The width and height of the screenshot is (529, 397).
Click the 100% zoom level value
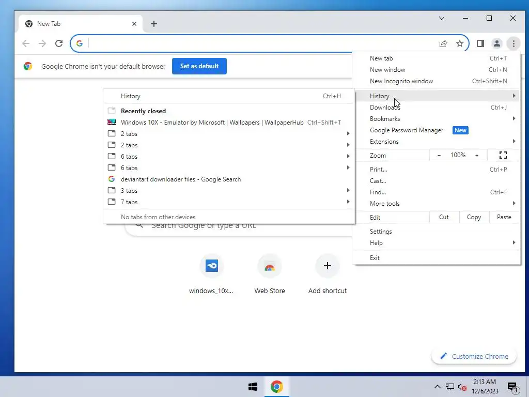[458, 155]
